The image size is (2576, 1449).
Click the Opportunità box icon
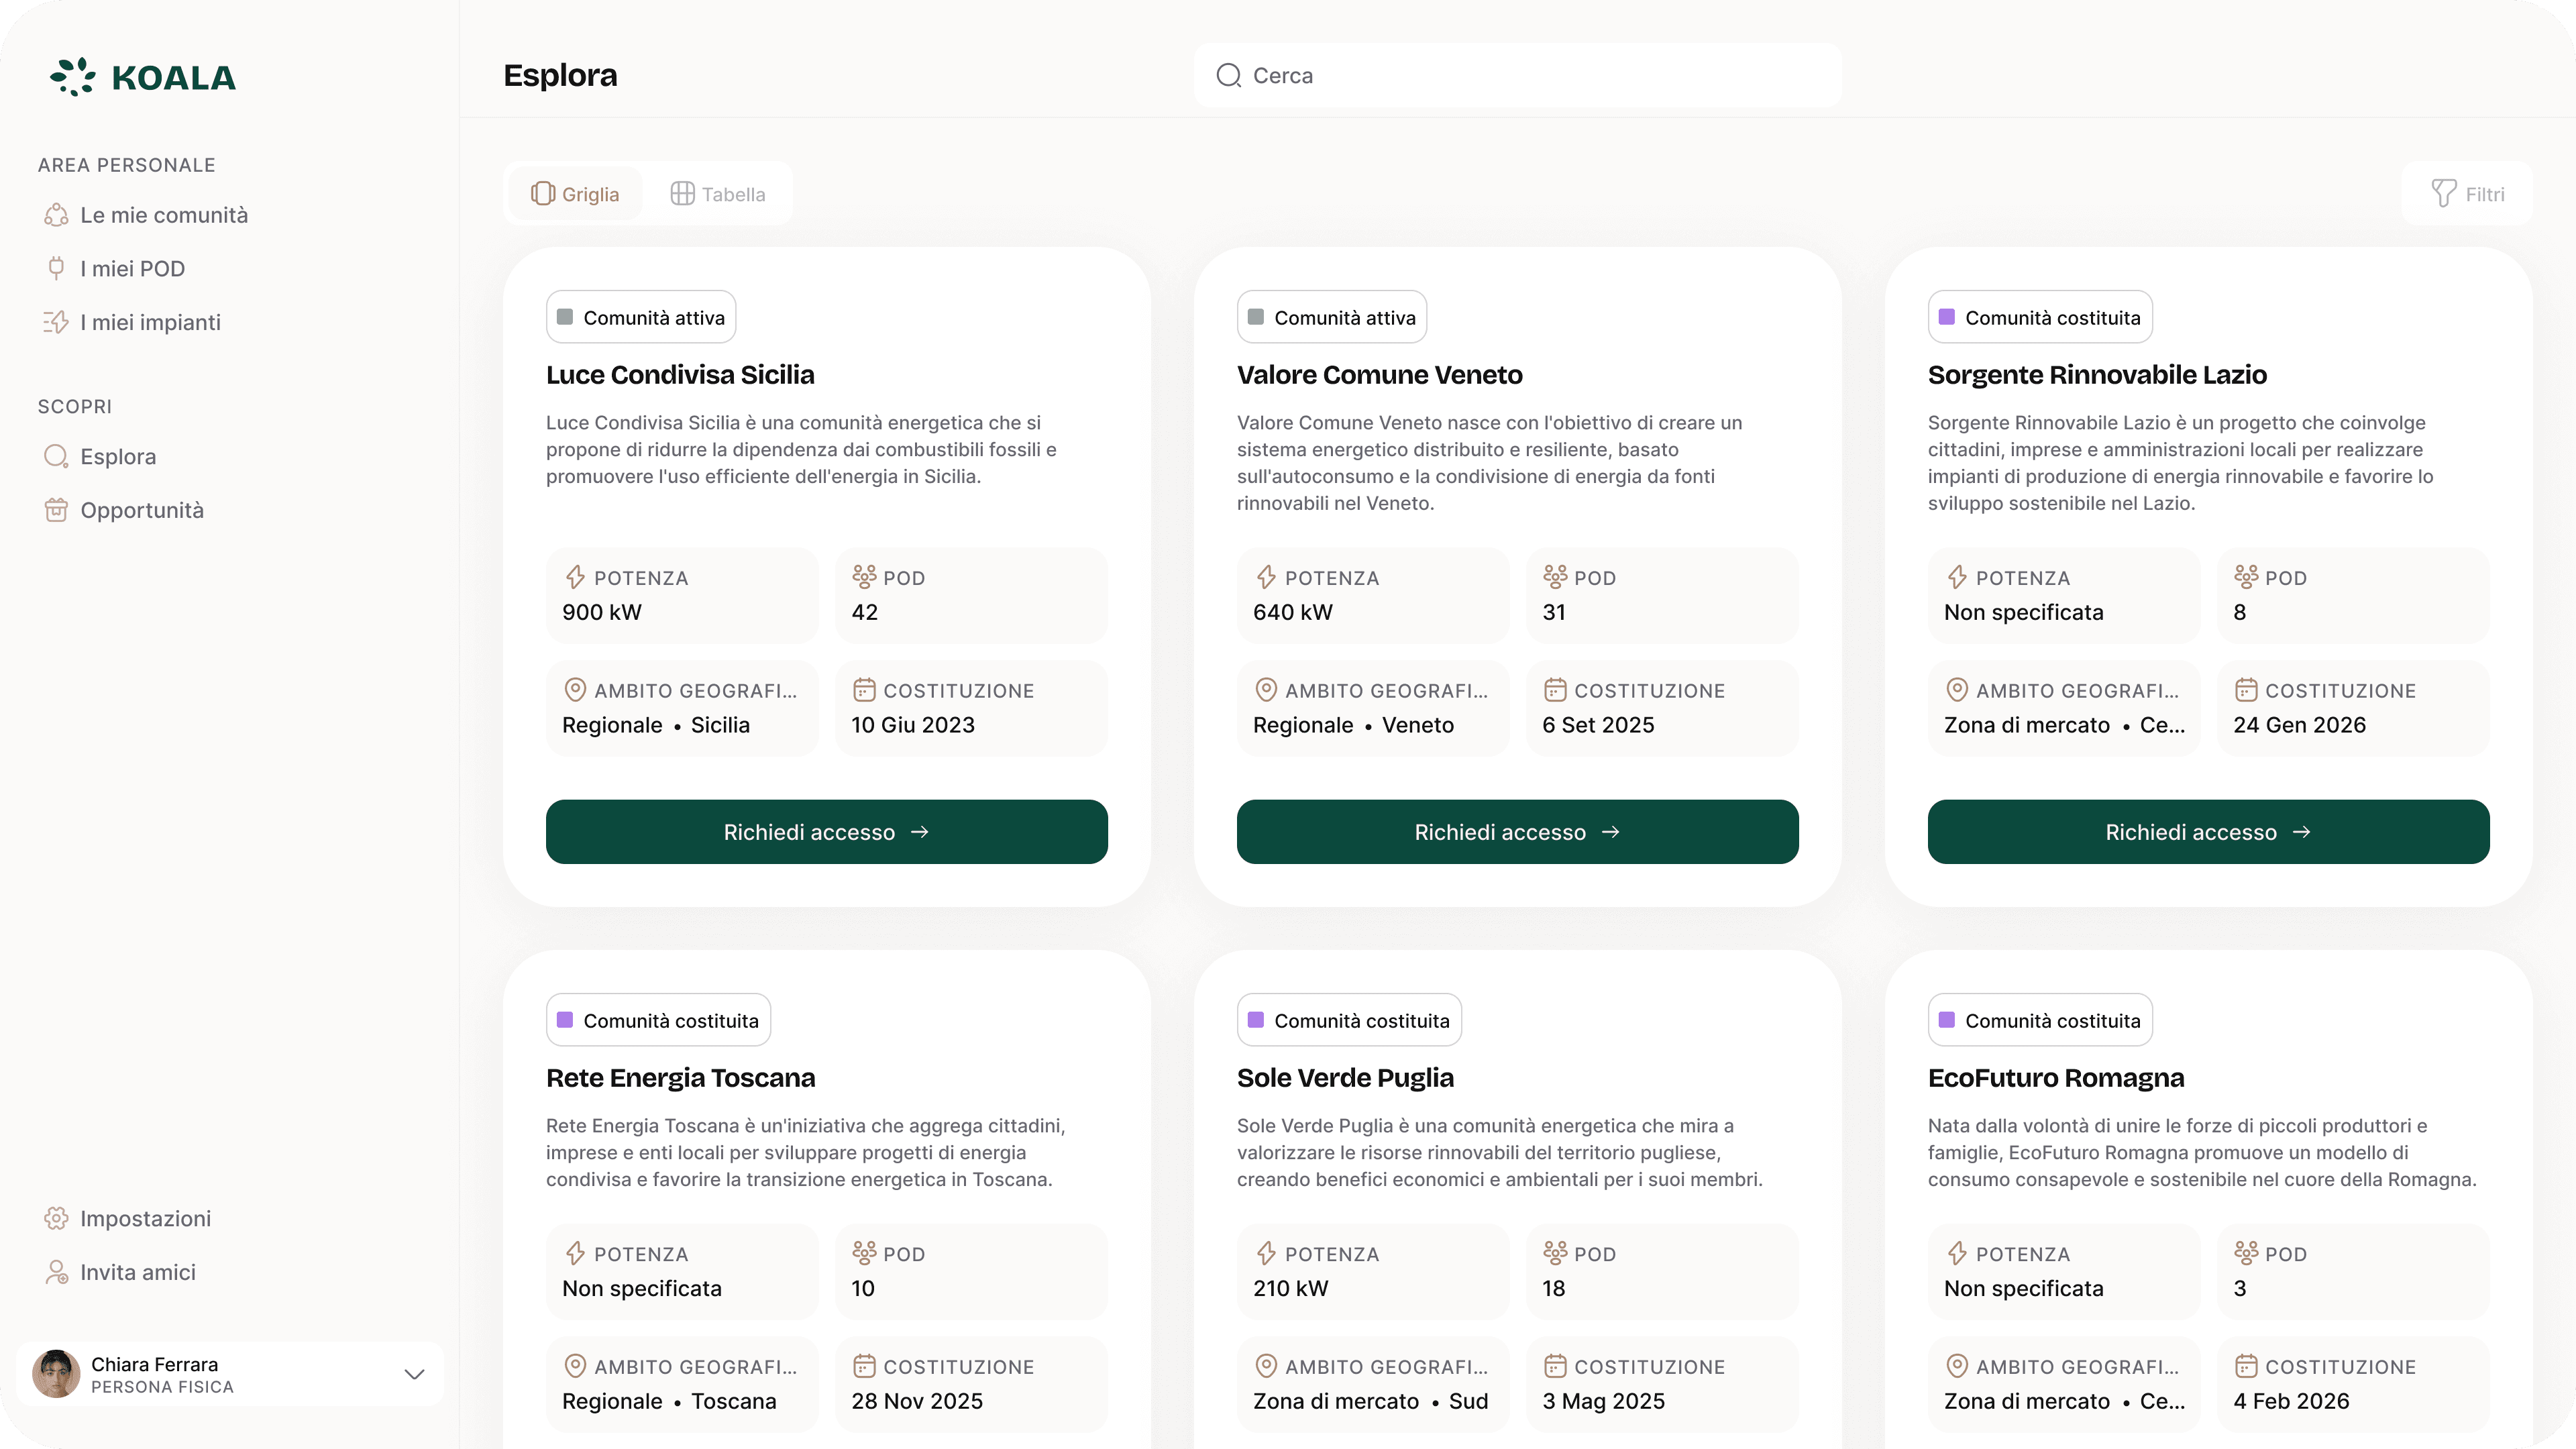tap(56, 510)
